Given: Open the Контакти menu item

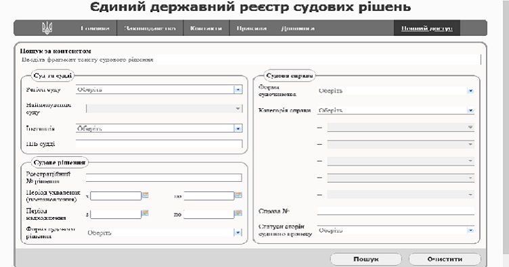Looking at the screenshot, I should (206, 28).
